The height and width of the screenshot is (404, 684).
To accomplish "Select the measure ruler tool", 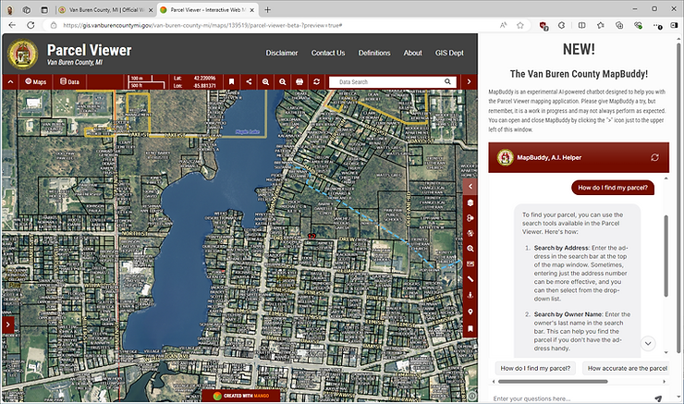I will click(470, 279).
